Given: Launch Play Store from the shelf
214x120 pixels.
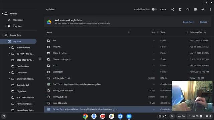Looking at the screenshot, I should 111,116.
